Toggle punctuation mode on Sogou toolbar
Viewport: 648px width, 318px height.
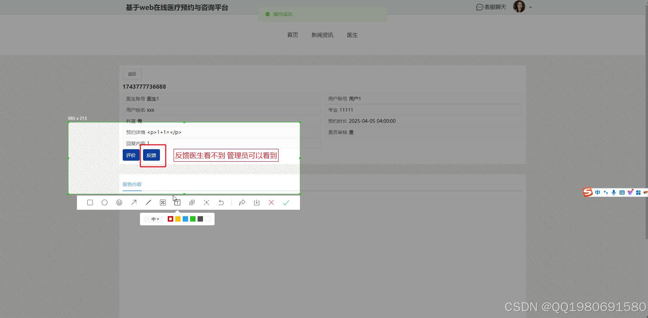[x=606, y=192]
